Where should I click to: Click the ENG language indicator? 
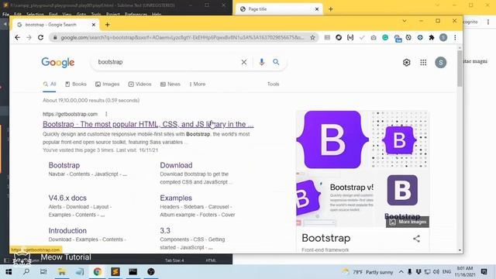446,272
